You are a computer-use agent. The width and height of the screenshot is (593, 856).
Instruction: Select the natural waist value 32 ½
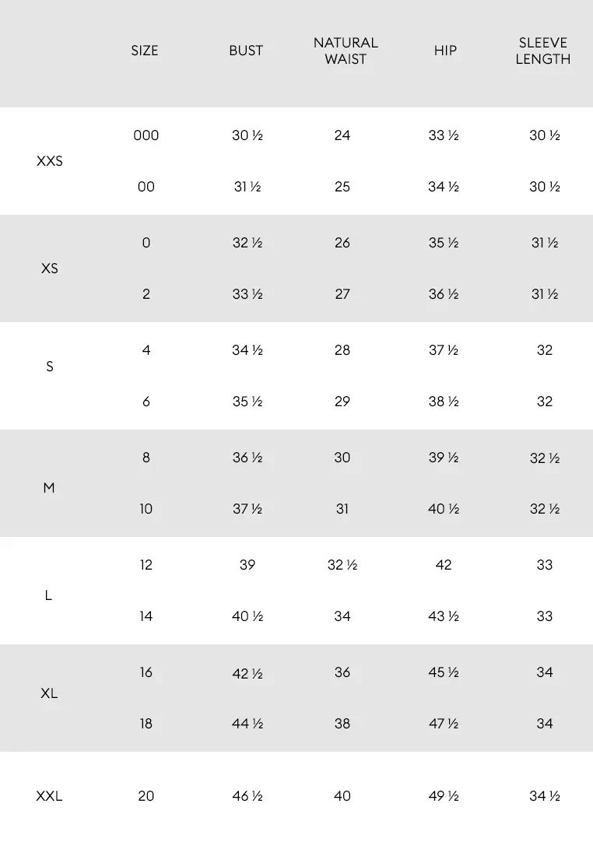pyautogui.click(x=342, y=565)
